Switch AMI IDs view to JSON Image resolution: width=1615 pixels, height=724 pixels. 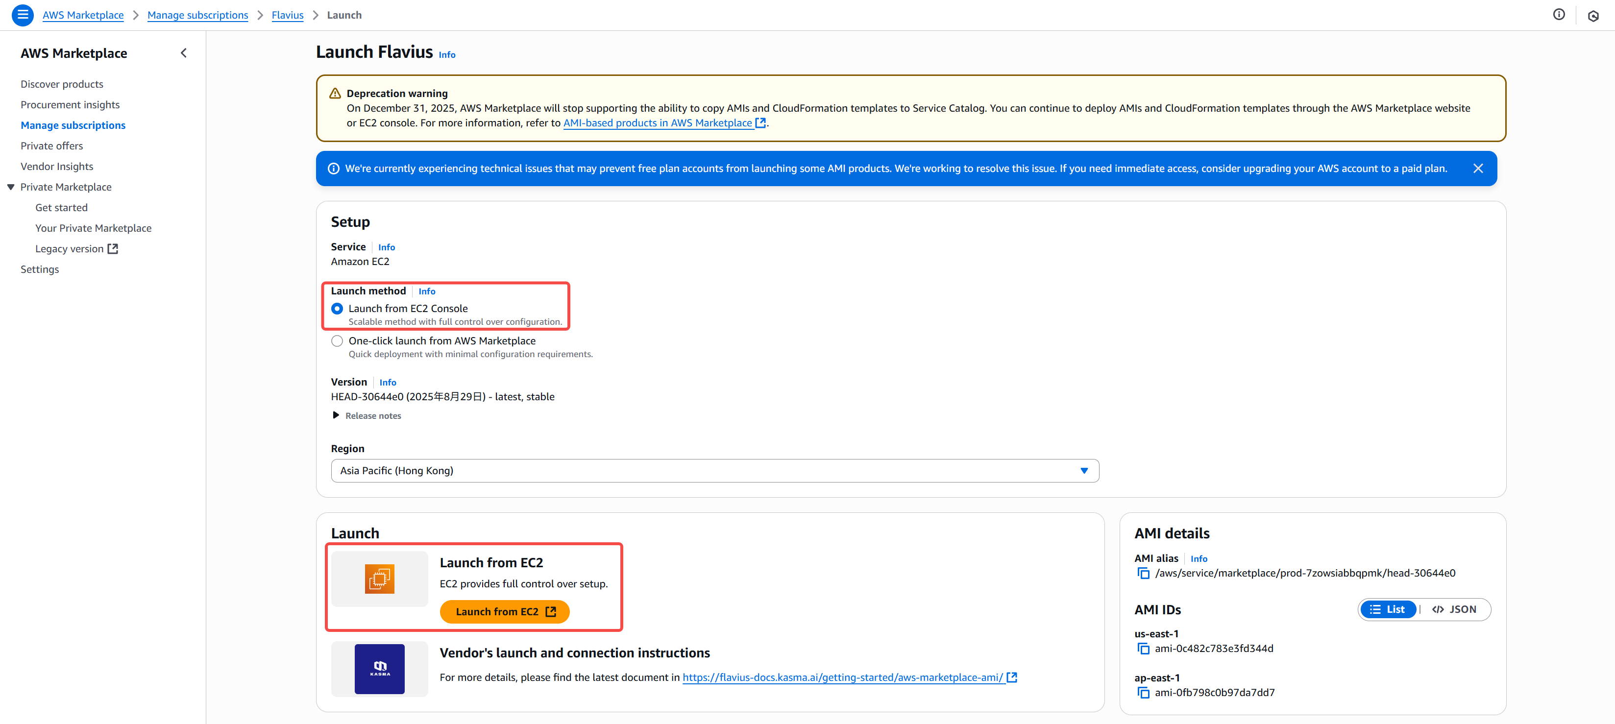(x=1454, y=609)
